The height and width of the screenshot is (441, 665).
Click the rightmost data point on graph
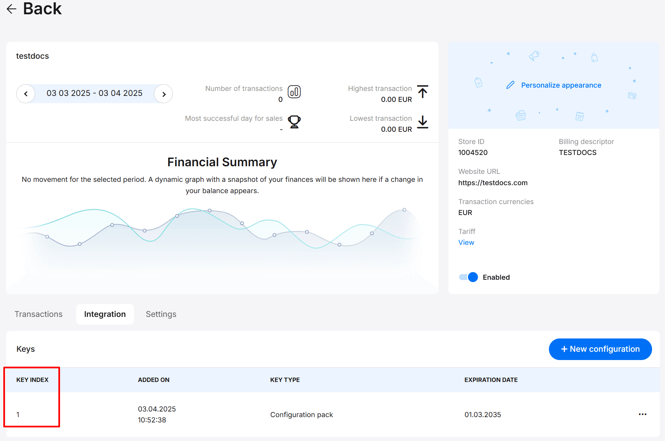click(404, 210)
